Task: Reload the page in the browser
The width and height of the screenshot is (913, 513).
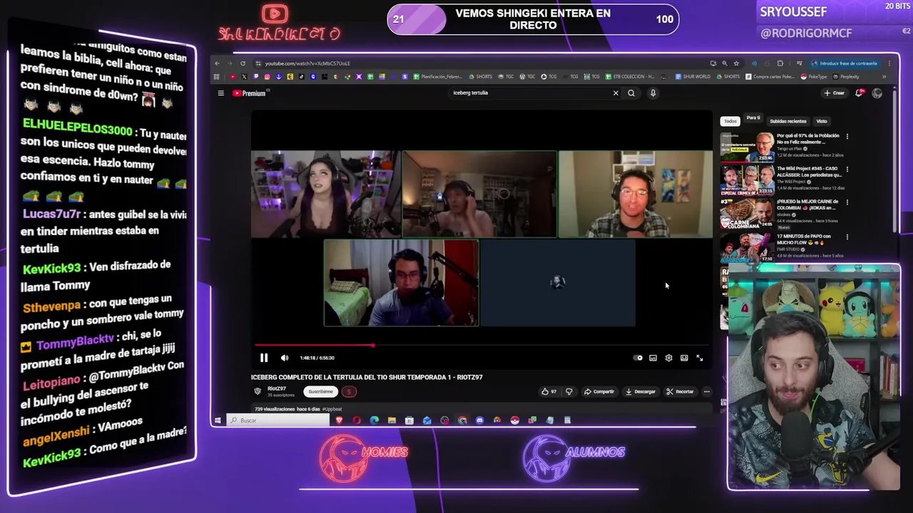Action: coord(243,63)
